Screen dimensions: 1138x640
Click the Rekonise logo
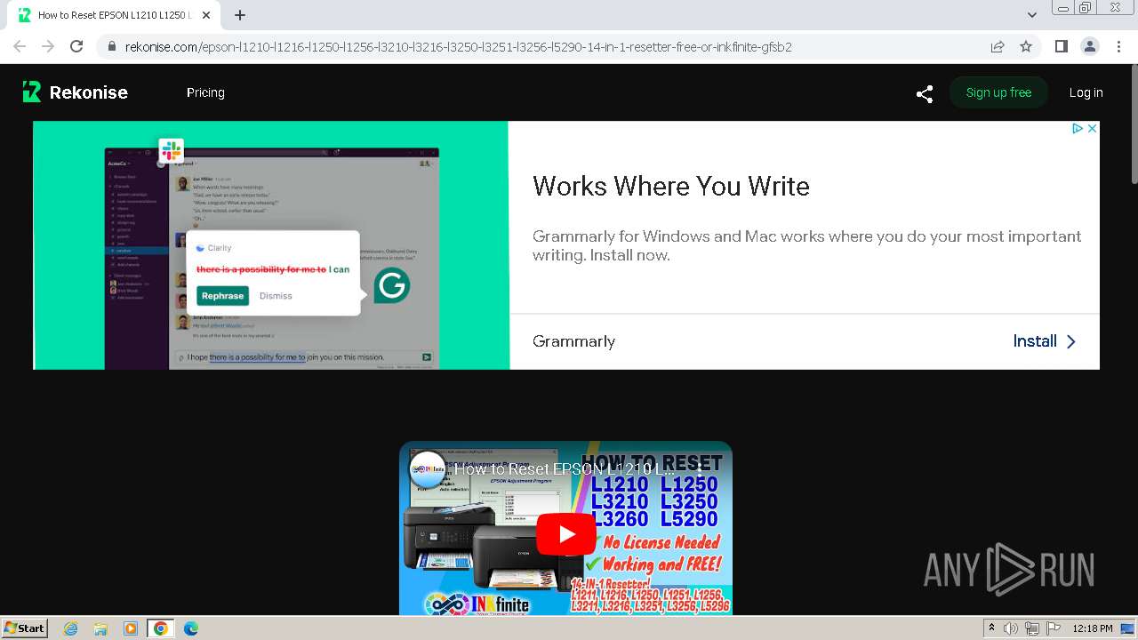76,92
